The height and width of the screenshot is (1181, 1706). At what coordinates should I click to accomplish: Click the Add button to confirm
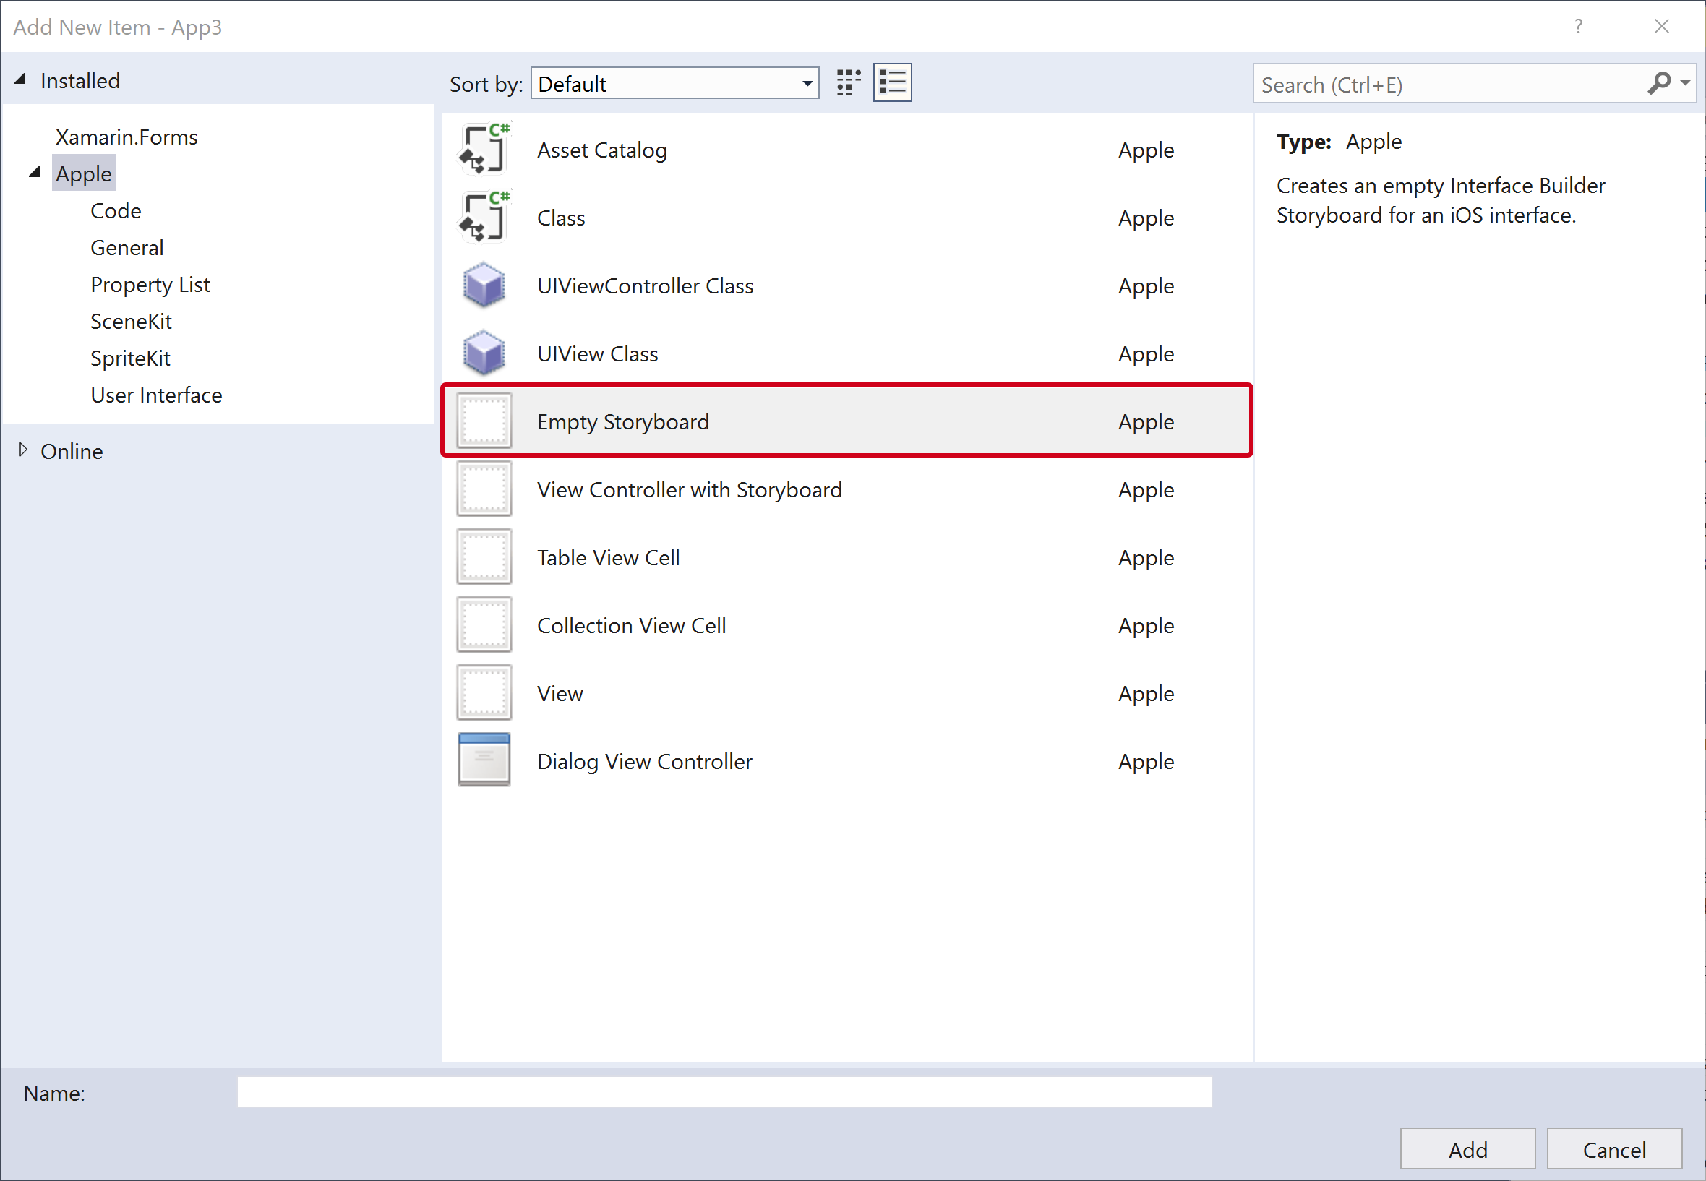[1467, 1145]
